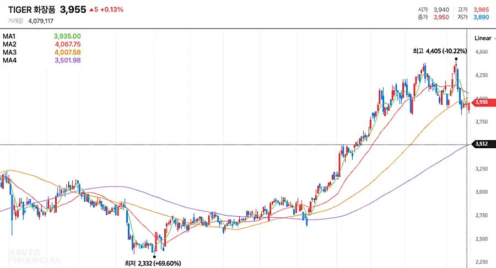Select the current price 3,955 in header
Screen dimensions: 496x268
coord(73,9)
